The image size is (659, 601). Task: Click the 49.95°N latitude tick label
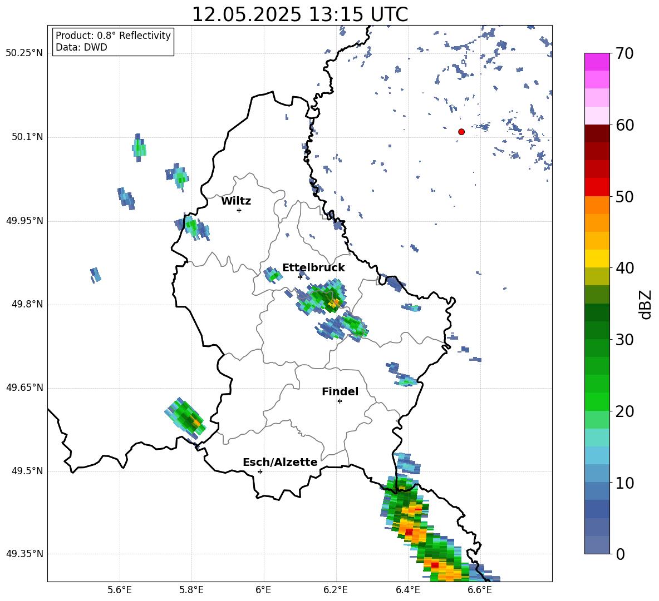pos(24,221)
